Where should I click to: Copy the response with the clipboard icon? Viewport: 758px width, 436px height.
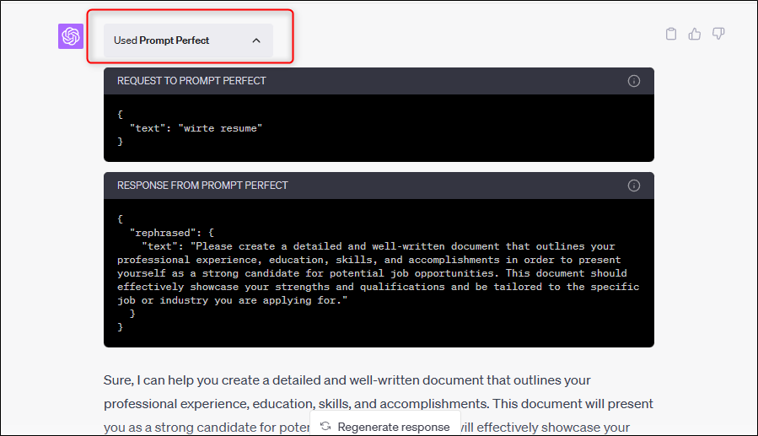click(671, 34)
